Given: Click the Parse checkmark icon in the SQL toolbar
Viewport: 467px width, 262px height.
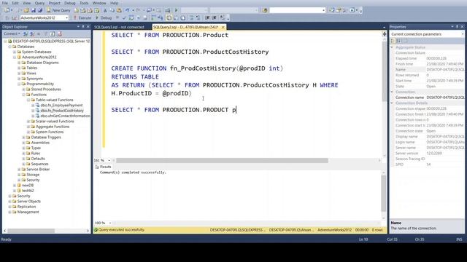Looking at the screenshot, I should [124, 17].
